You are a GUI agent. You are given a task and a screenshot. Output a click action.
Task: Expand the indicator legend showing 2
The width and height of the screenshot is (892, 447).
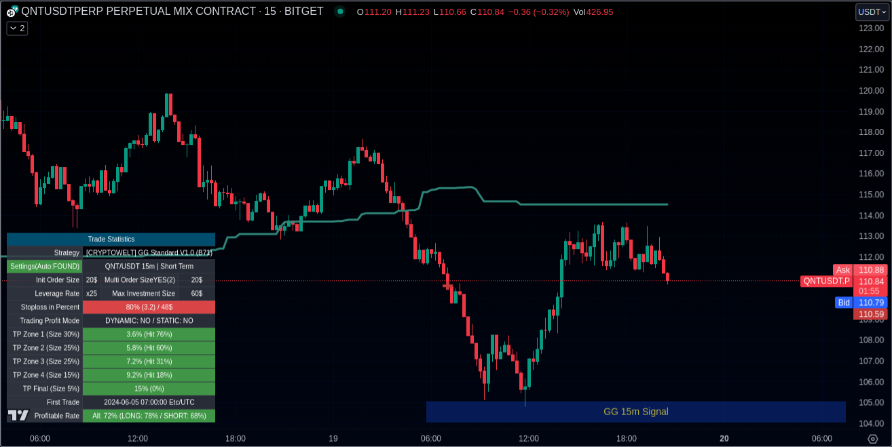pos(17,28)
